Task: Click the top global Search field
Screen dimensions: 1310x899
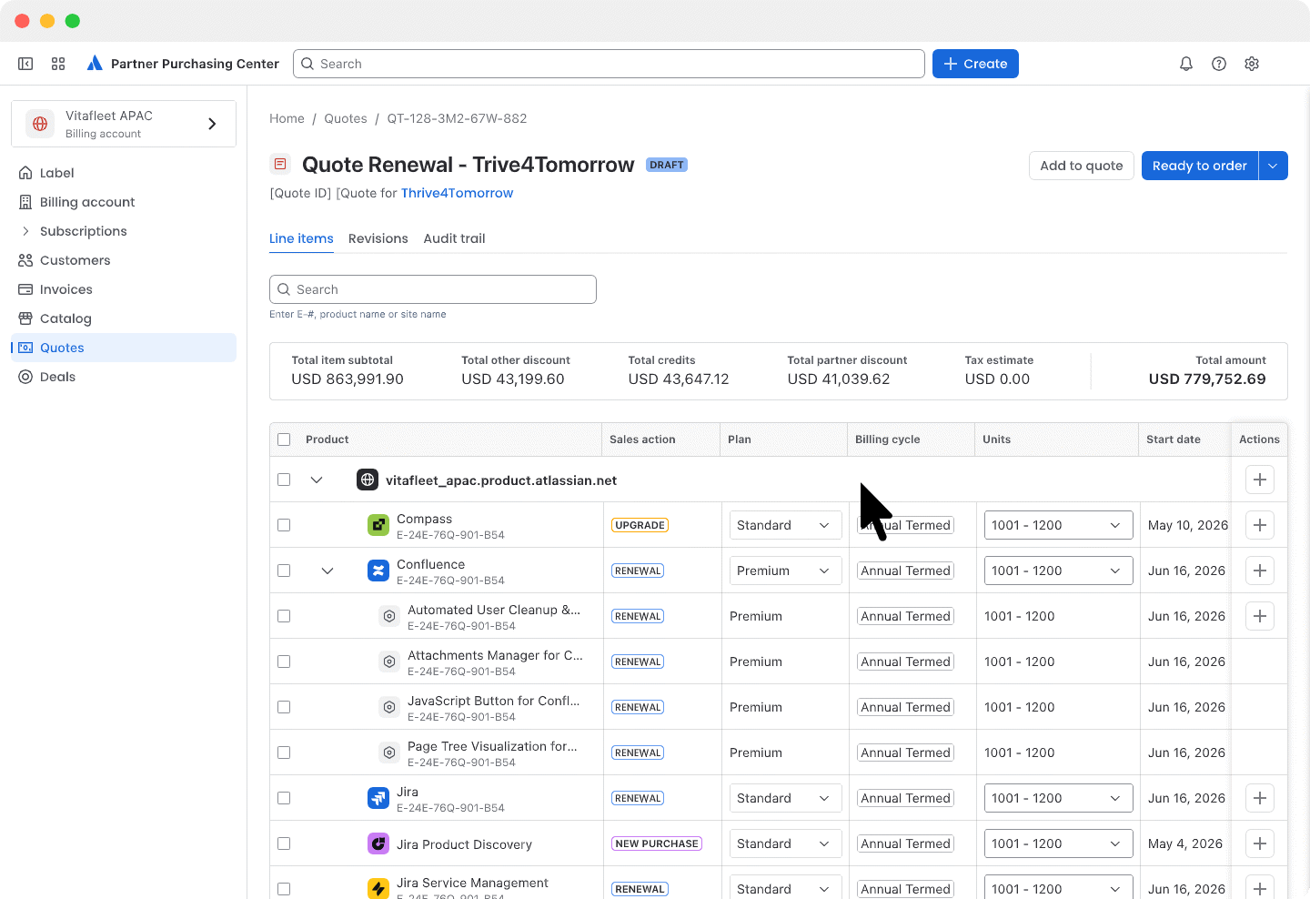Action: (609, 64)
